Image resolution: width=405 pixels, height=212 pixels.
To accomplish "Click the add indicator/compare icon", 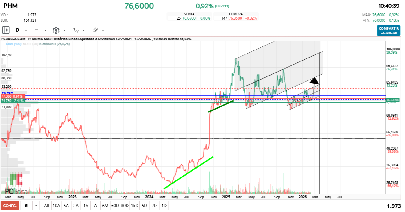I will coord(75,30).
